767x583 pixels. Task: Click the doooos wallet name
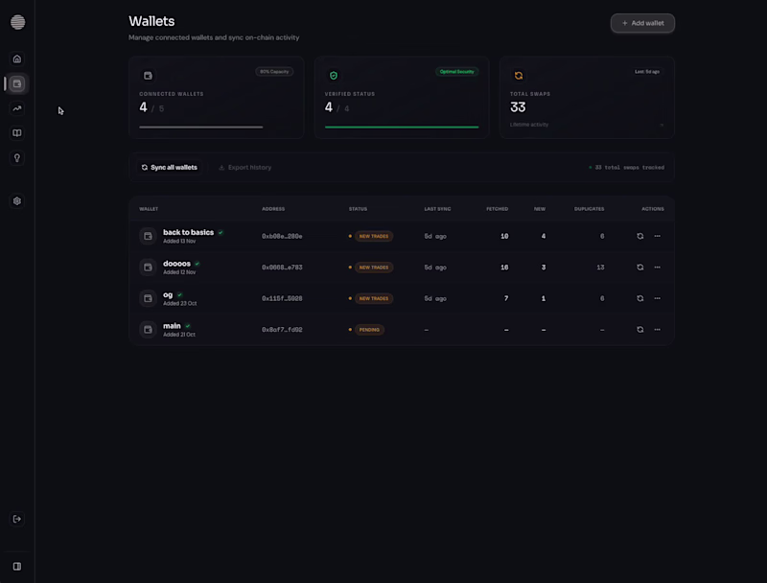click(x=176, y=264)
